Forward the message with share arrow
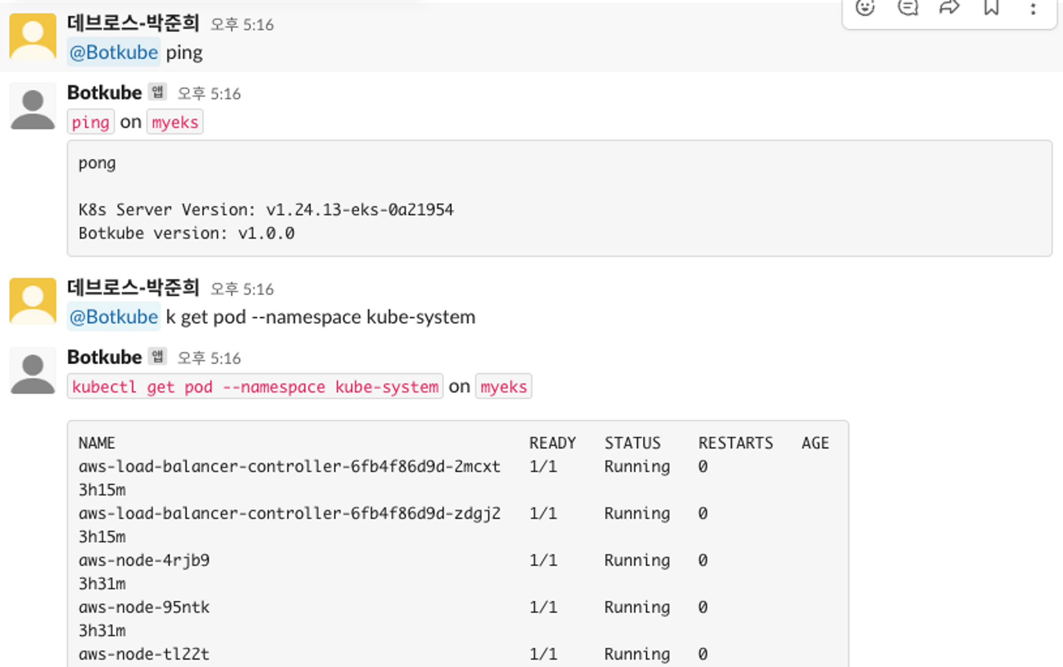 [x=949, y=8]
